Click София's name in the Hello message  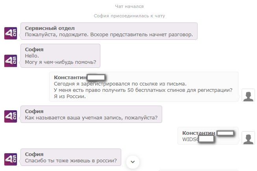(34, 49)
